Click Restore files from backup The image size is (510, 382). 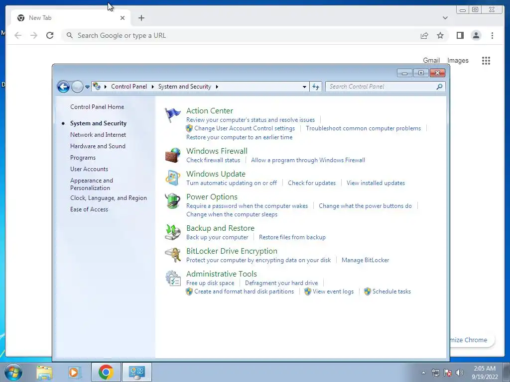pos(292,237)
